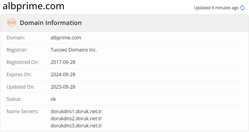Click the albprime.com page title
Screen dimensions: 249x132
pos(33,6)
